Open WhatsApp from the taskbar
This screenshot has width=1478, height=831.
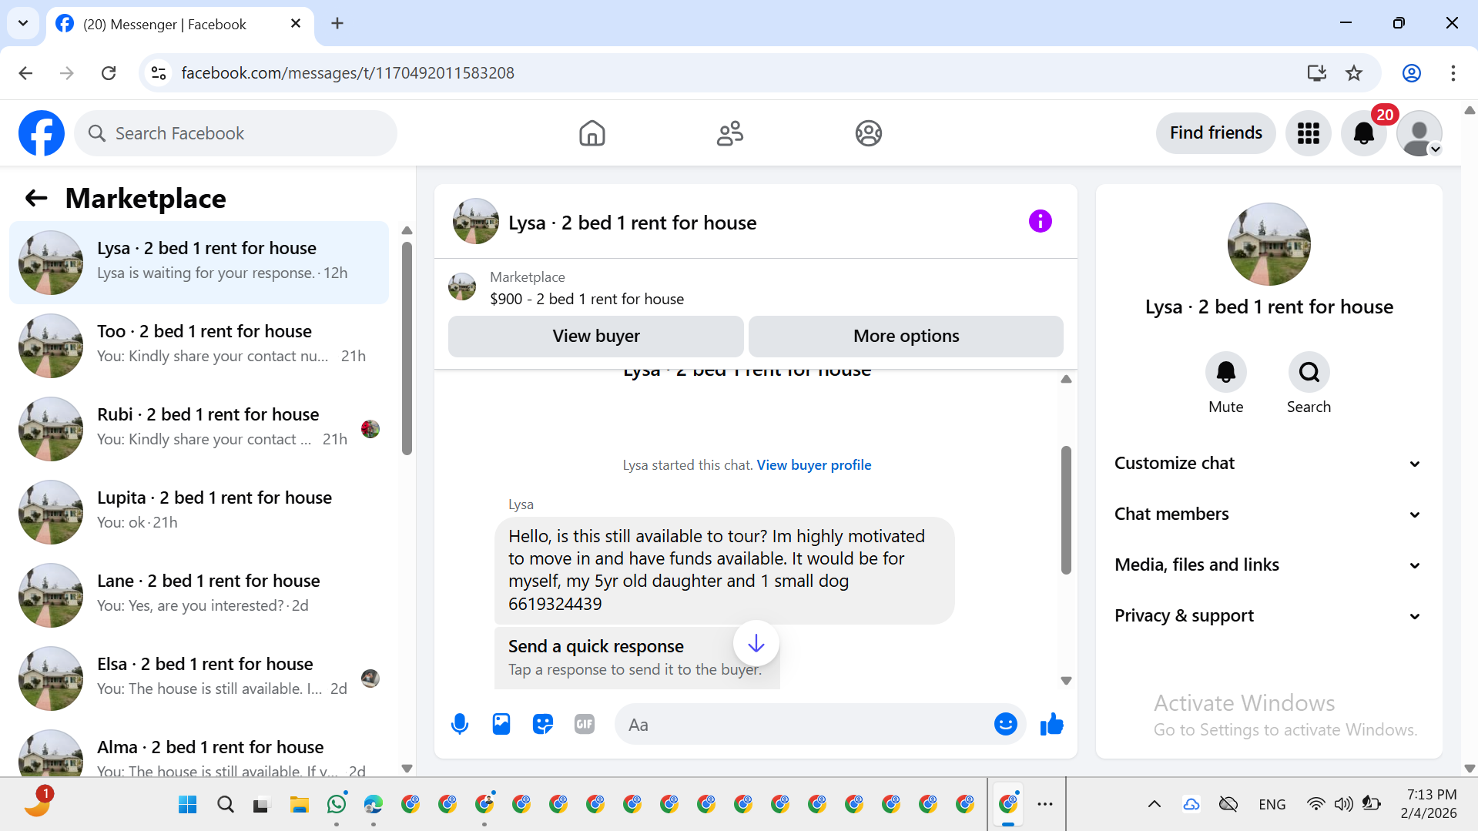(337, 805)
